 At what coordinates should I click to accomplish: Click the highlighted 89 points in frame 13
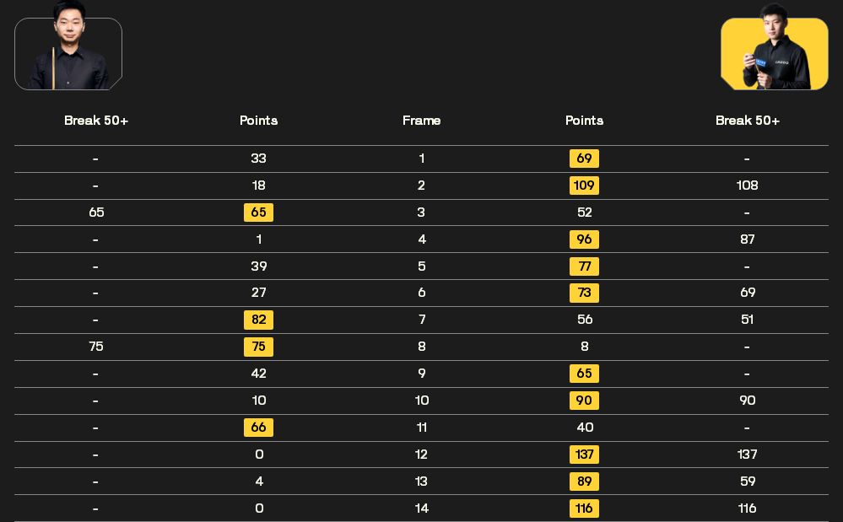click(584, 482)
